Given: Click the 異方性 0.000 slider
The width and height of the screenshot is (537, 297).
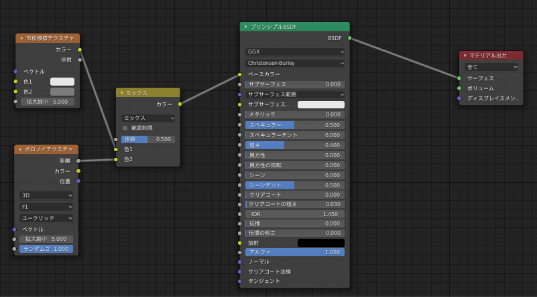Looking at the screenshot, I should [295, 155].
